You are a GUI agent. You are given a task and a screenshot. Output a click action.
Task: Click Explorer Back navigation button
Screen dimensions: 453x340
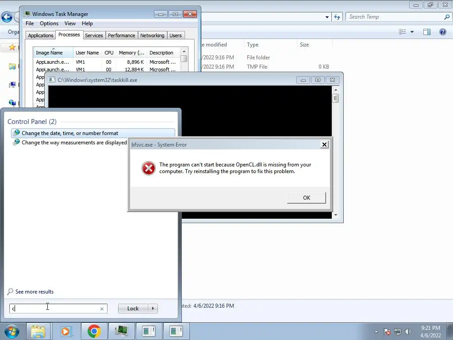(x=7, y=17)
